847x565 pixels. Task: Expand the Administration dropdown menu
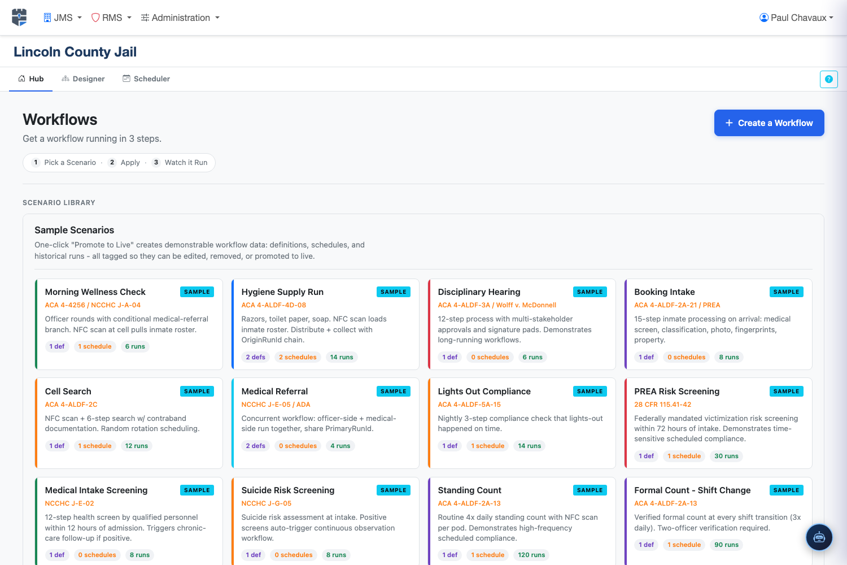(x=180, y=18)
